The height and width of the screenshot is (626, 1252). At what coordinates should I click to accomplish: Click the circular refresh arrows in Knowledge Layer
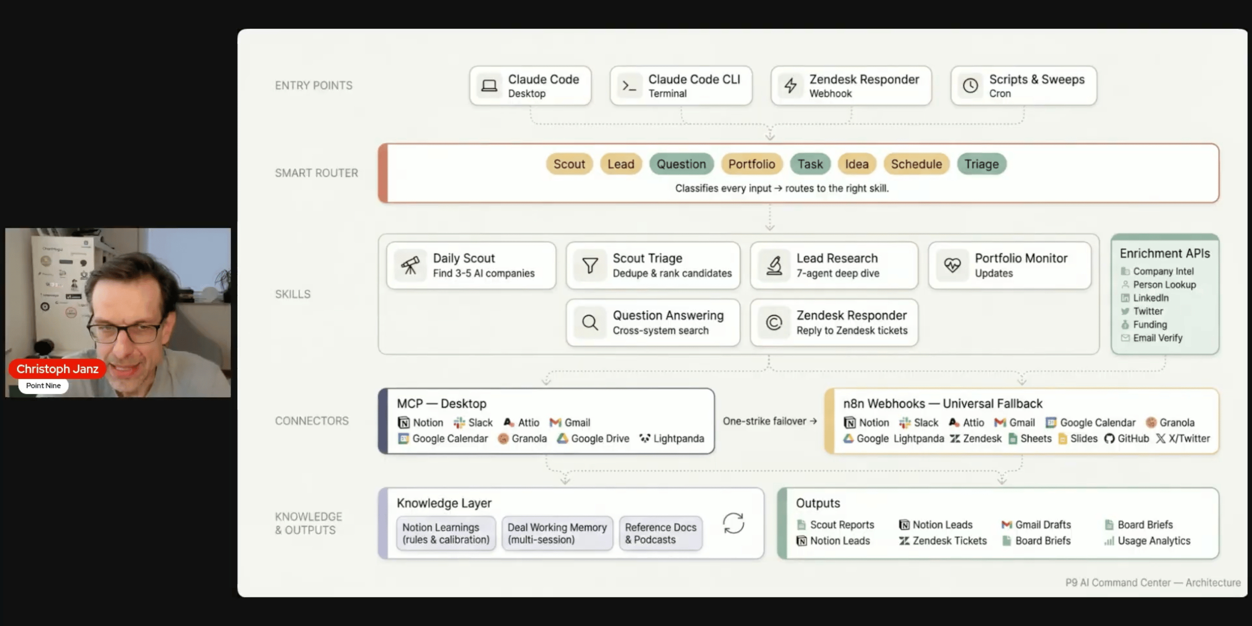733,523
